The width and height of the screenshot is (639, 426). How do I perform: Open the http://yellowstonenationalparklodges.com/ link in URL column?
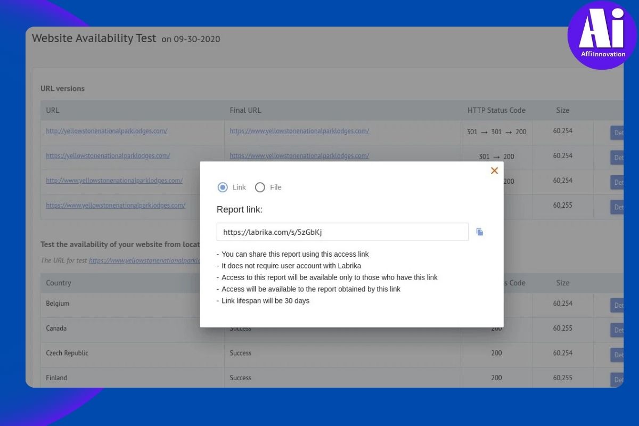click(x=106, y=131)
